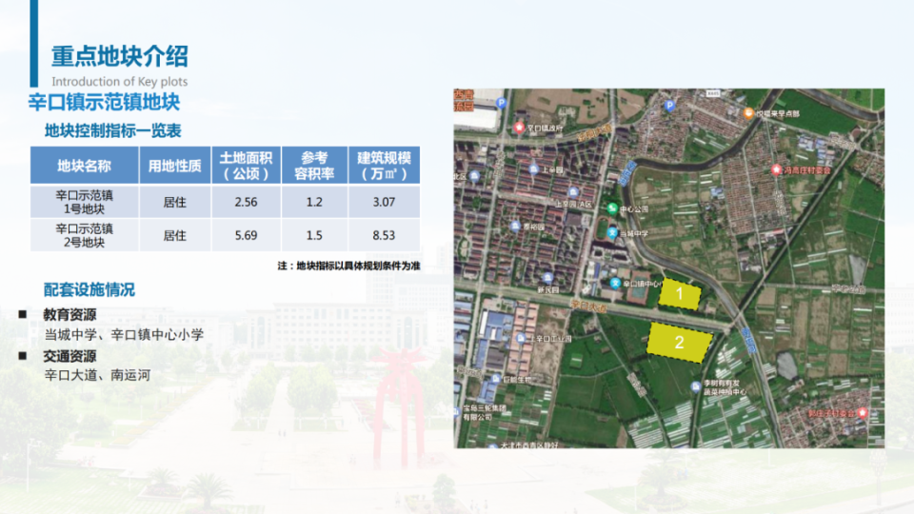The width and height of the screenshot is (914, 514).
Task: Click the satellite map image
Action: [669, 268]
